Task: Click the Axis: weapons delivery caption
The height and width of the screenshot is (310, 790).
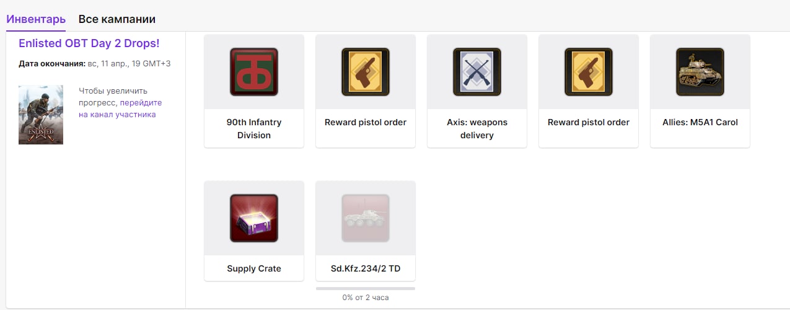Action: point(477,128)
